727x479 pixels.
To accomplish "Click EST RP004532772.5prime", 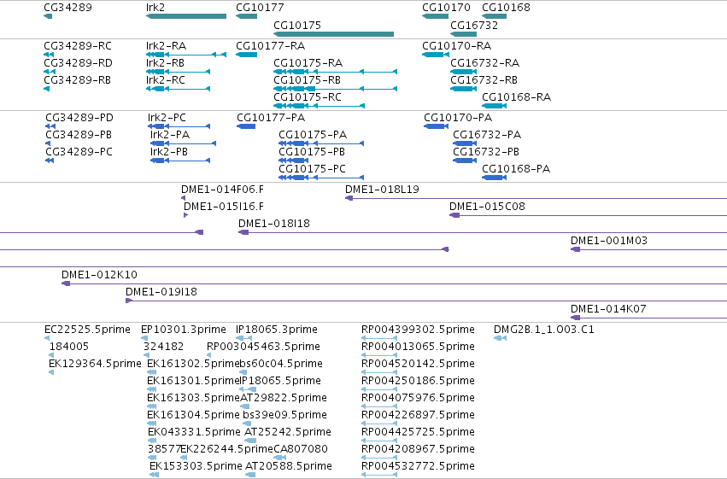I will 418,466.
